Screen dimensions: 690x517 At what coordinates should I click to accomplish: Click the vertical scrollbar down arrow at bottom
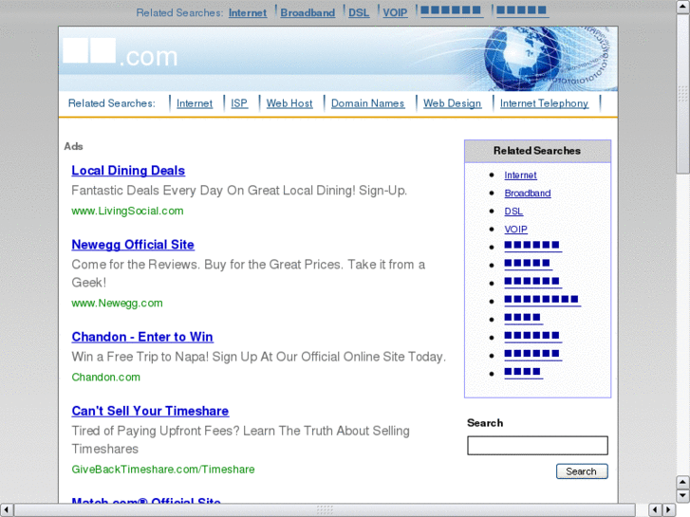point(682,496)
